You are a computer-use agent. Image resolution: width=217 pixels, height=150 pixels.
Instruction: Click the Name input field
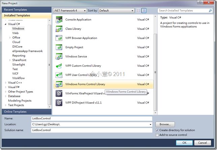92,118
